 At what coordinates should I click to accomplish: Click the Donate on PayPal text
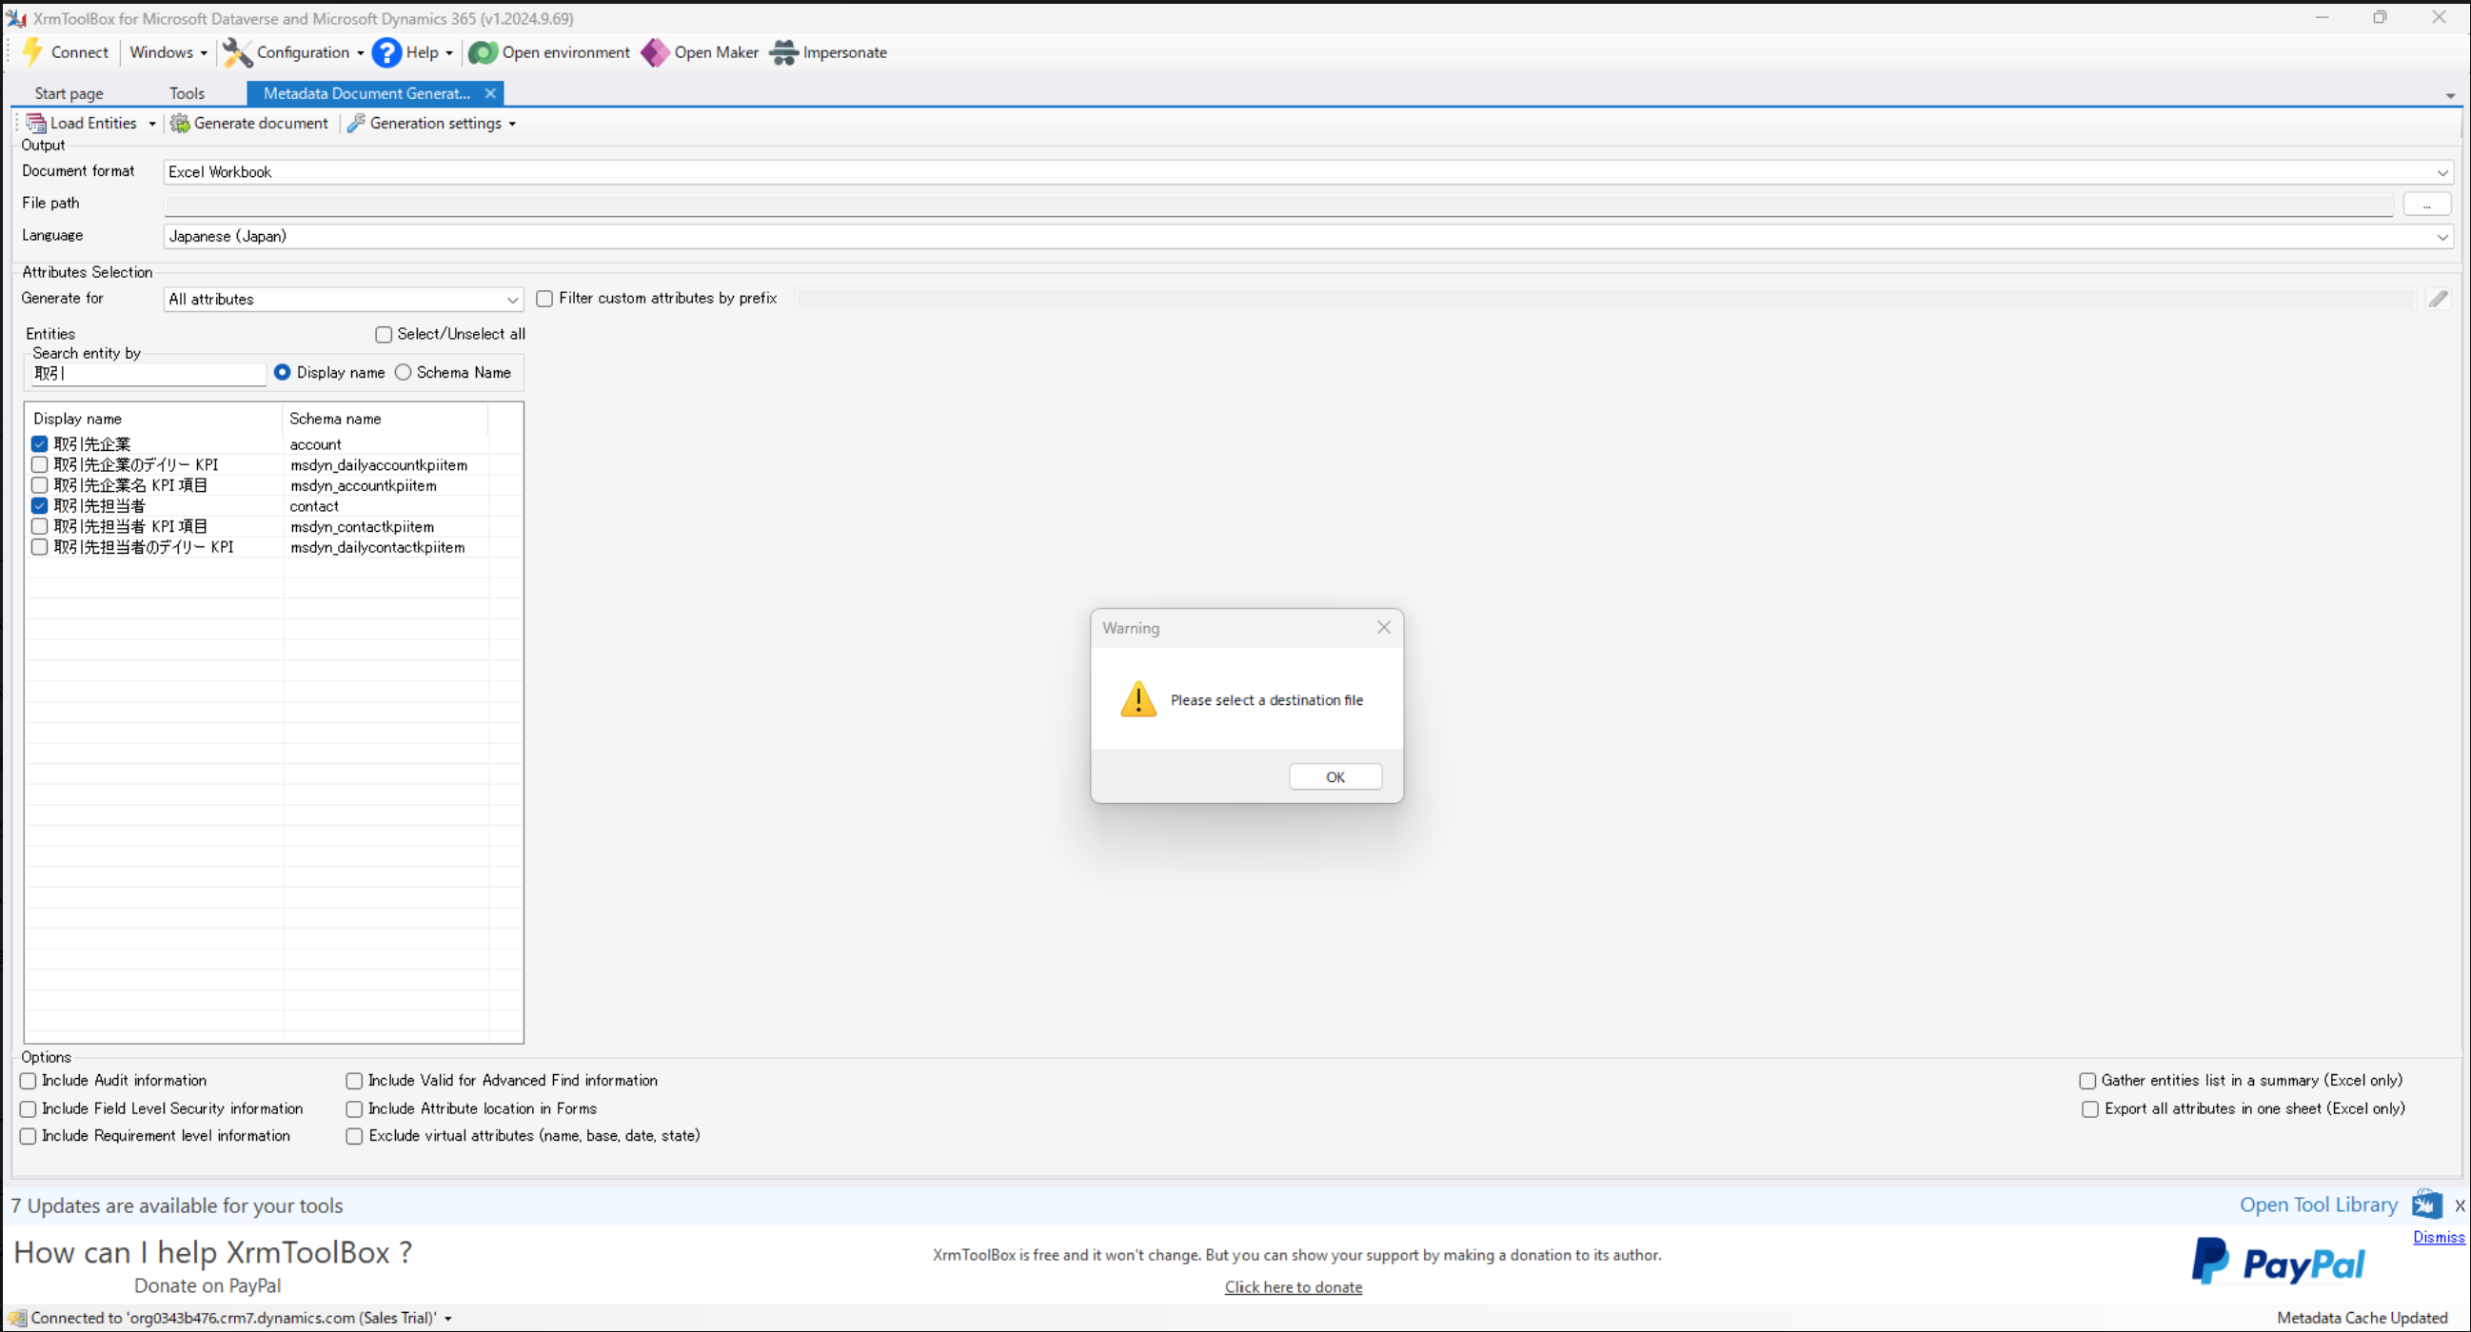click(208, 1286)
